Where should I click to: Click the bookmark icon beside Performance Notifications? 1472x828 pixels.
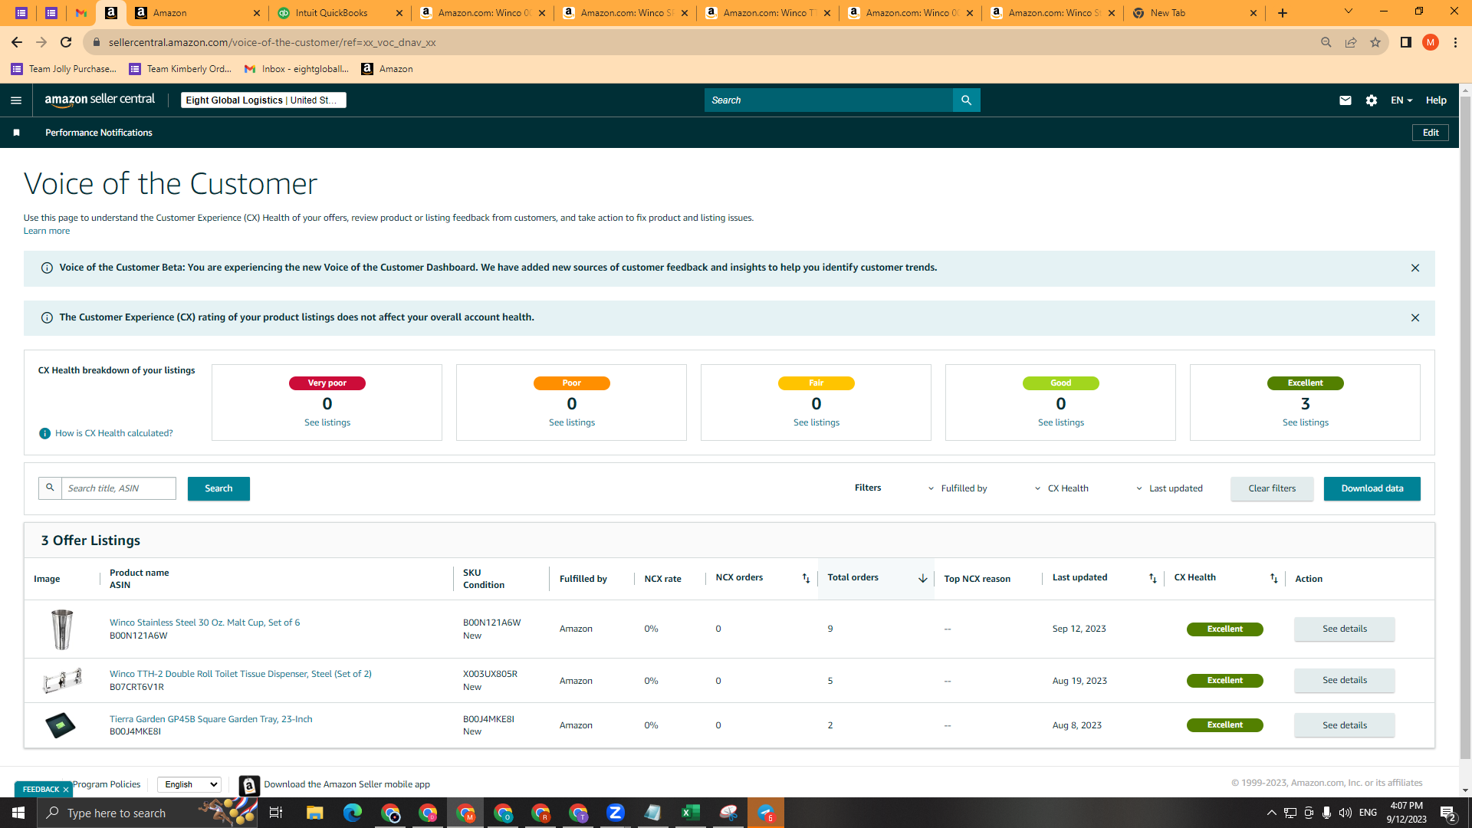point(16,133)
